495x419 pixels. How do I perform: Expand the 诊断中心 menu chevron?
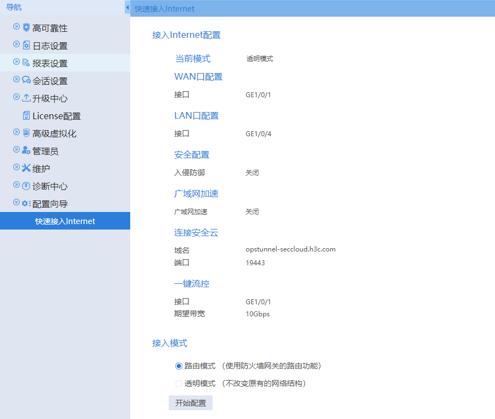pos(16,185)
